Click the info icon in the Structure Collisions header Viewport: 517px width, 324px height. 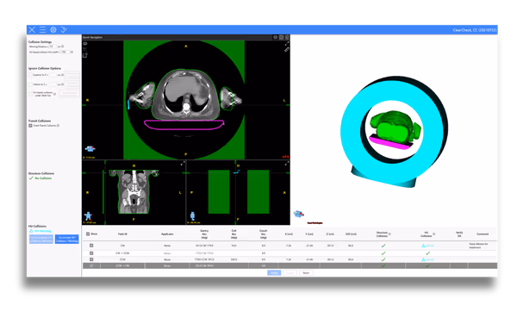[389, 234]
